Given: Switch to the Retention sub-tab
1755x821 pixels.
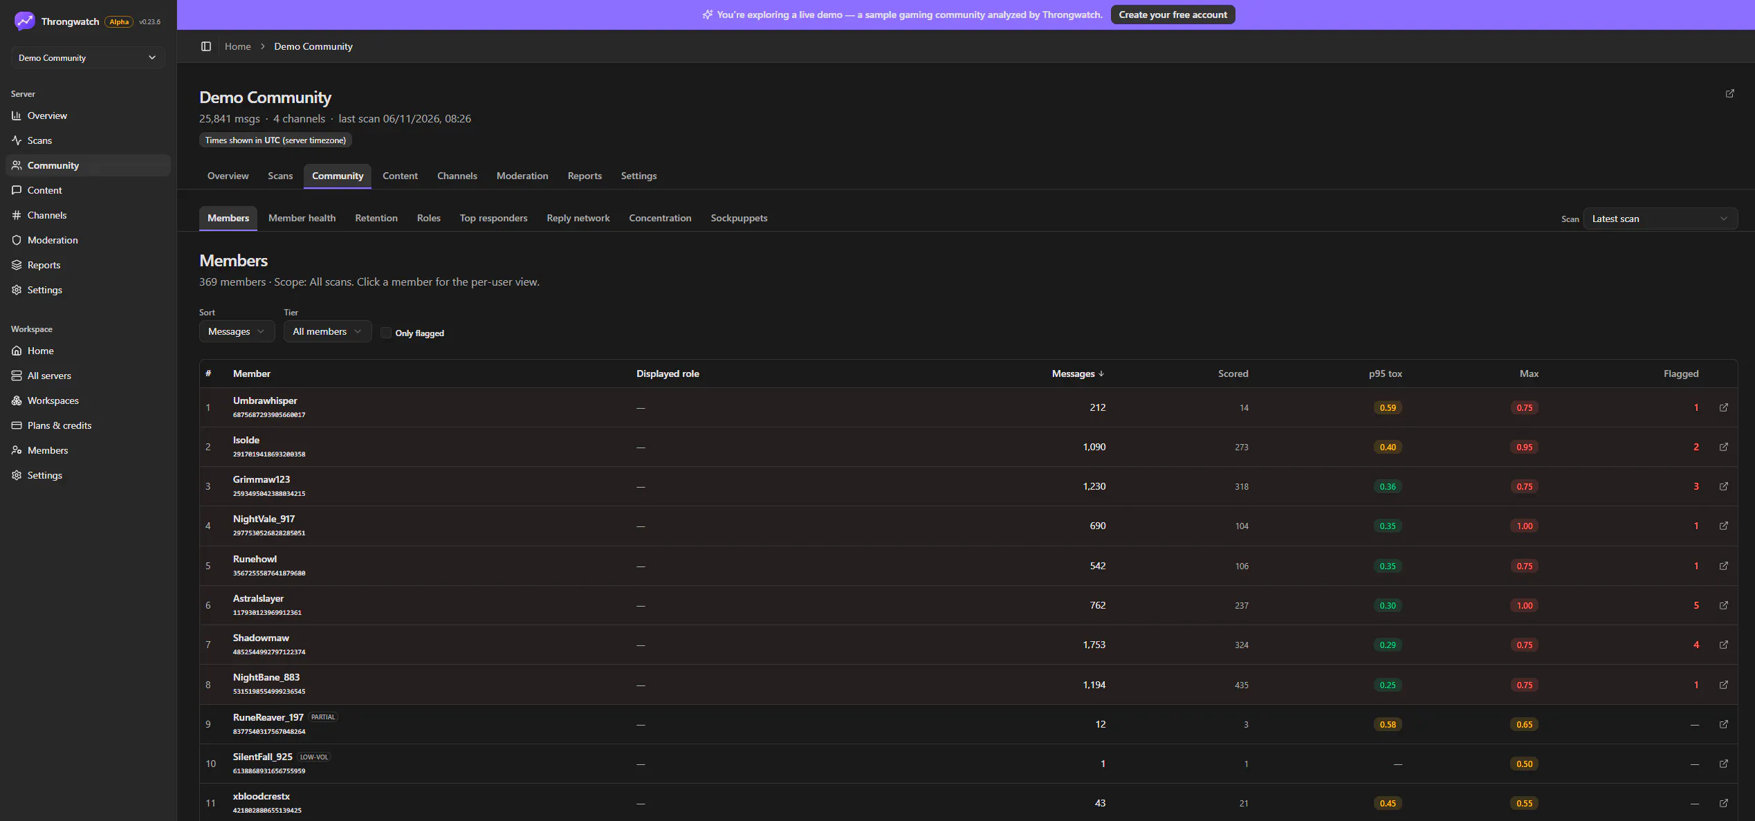Looking at the screenshot, I should point(376,218).
